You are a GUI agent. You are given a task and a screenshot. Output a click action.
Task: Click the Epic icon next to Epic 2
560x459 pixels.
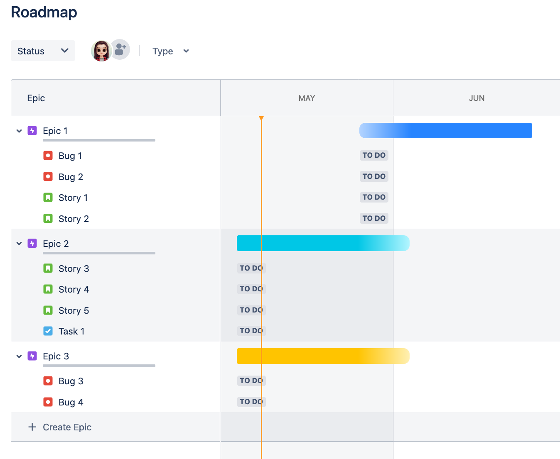(x=32, y=243)
